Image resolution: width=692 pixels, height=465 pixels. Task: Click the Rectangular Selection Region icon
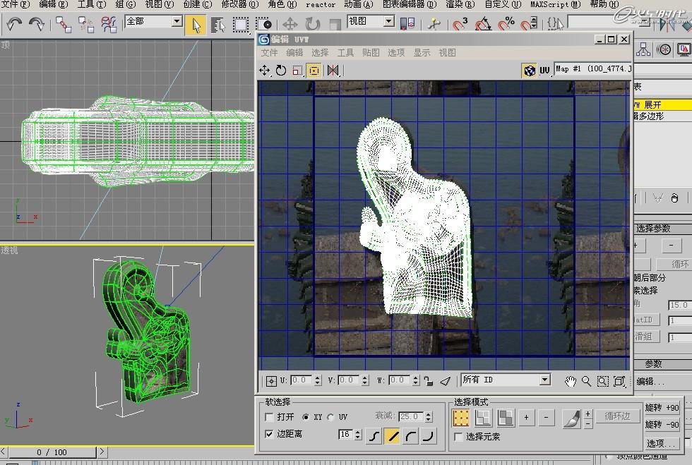point(241,25)
